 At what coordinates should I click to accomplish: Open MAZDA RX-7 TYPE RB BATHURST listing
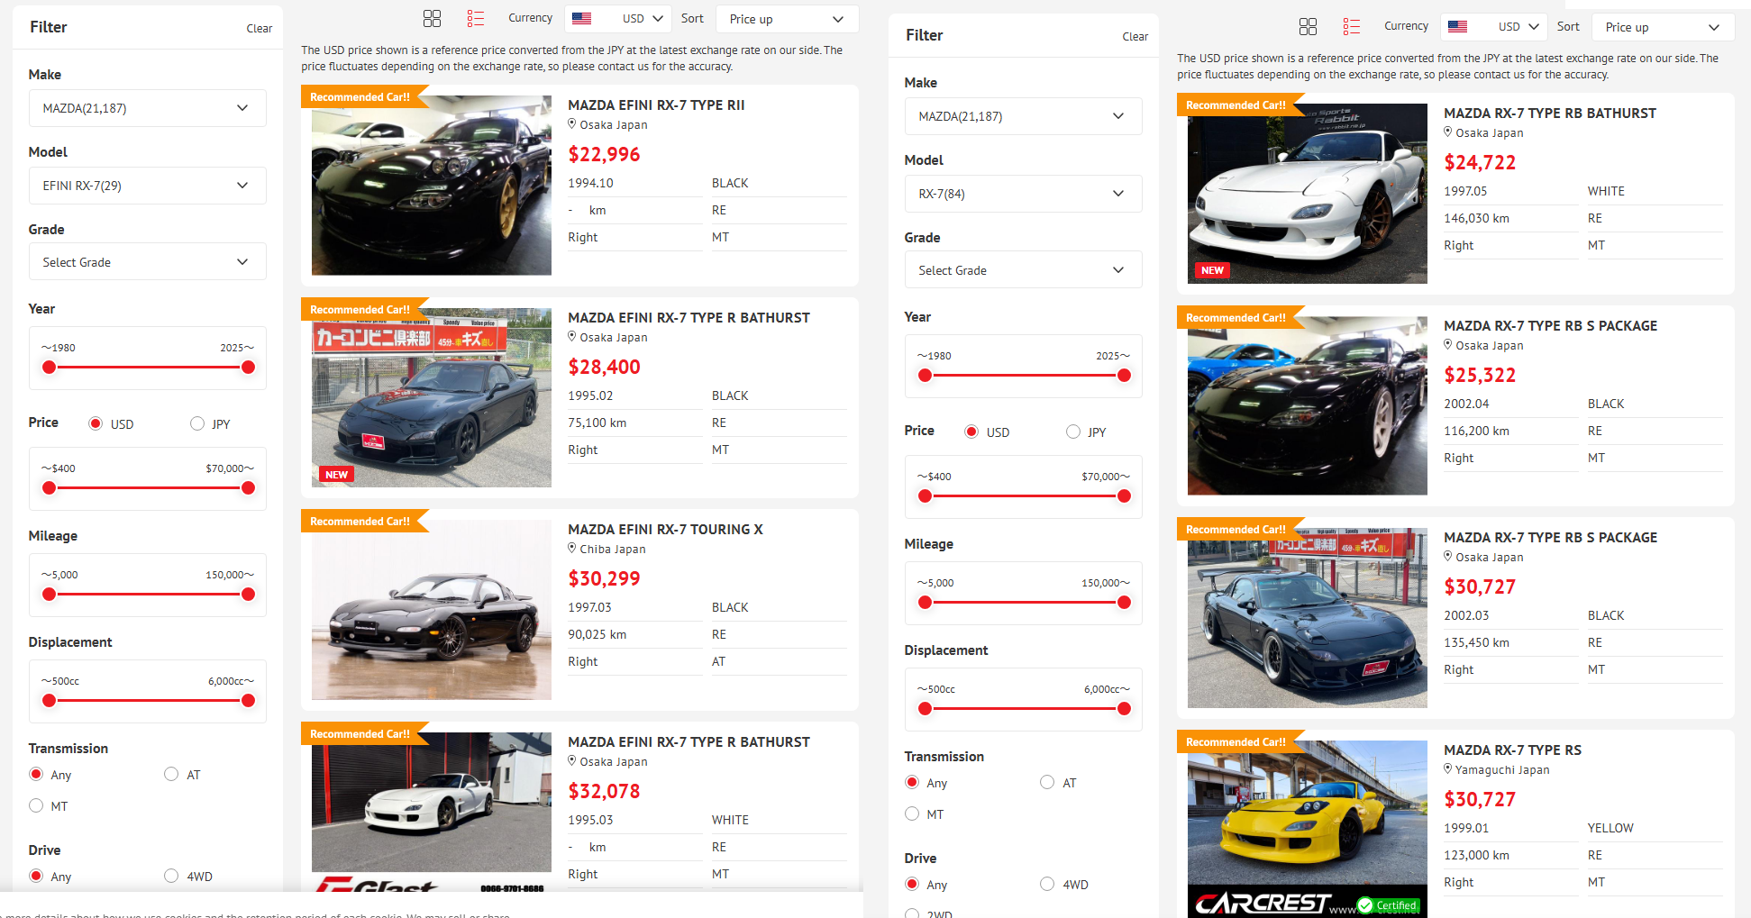(1550, 113)
